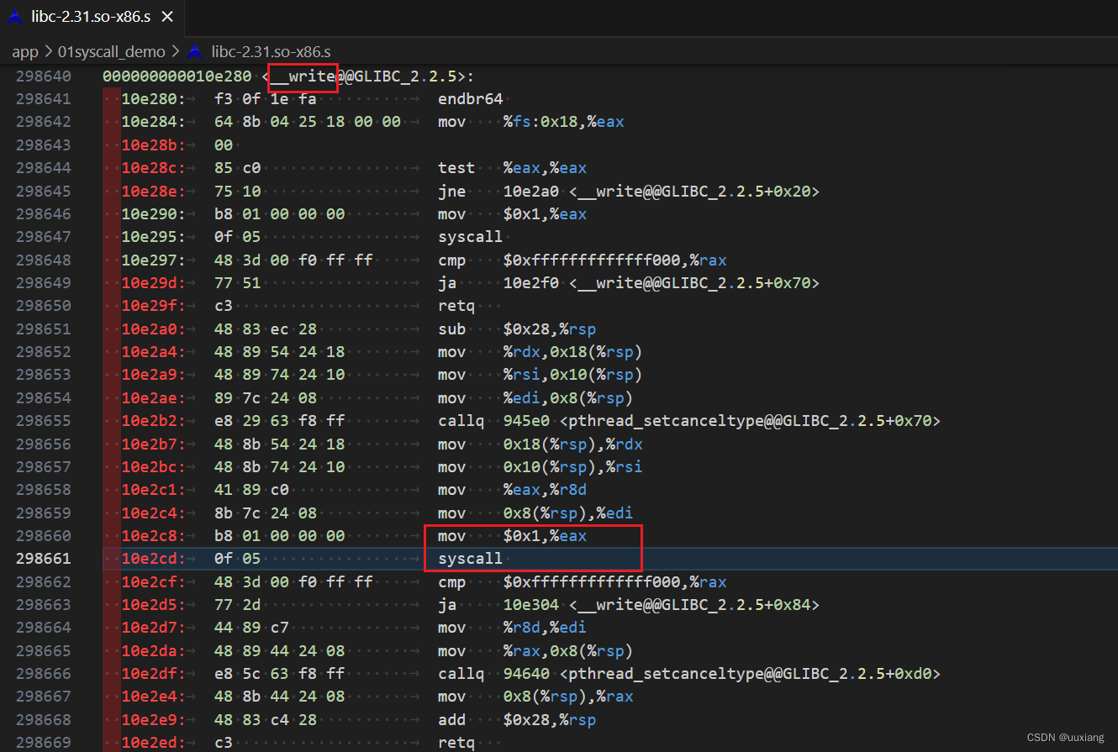The width and height of the screenshot is (1118, 752).
Task: Click the syscall instruction at 10e295
Action: (x=470, y=237)
